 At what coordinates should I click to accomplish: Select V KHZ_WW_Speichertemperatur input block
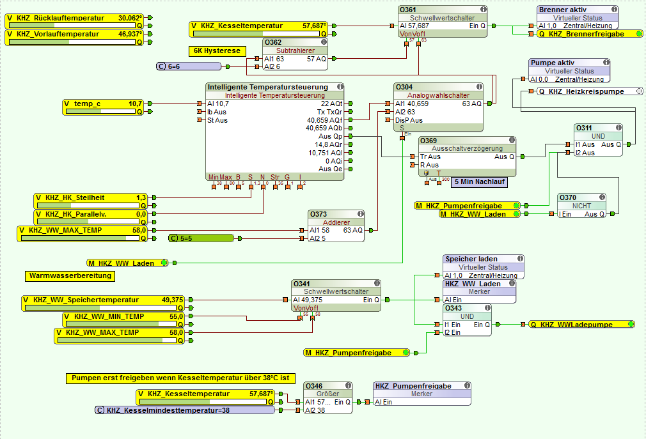(x=103, y=304)
